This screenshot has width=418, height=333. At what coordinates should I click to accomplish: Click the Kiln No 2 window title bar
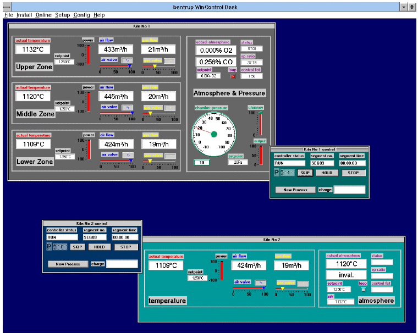(x=272, y=240)
